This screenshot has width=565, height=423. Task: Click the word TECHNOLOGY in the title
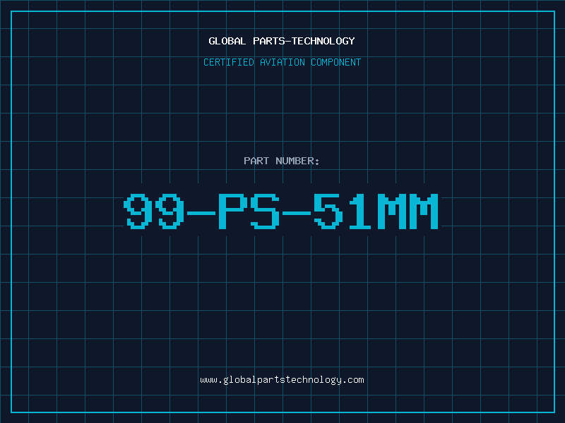[x=323, y=41]
